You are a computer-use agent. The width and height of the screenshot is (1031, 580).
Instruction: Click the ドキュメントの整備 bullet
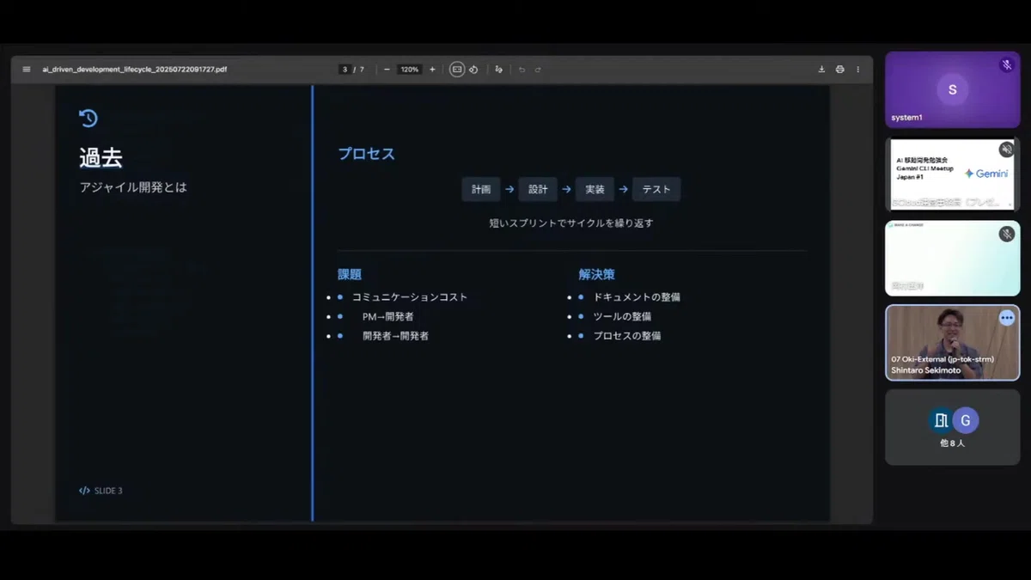click(637, 297)
